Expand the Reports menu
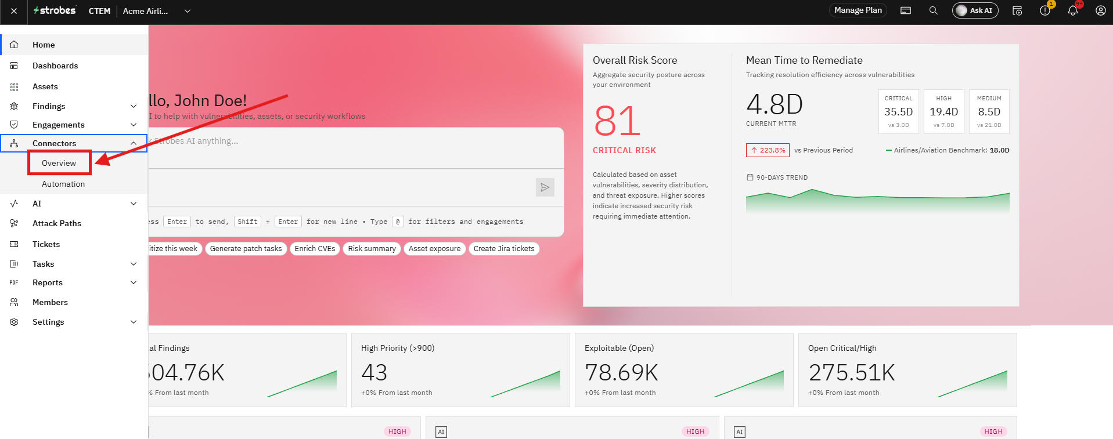Screen dimensions: 1113x439 (x=134, y=282)
